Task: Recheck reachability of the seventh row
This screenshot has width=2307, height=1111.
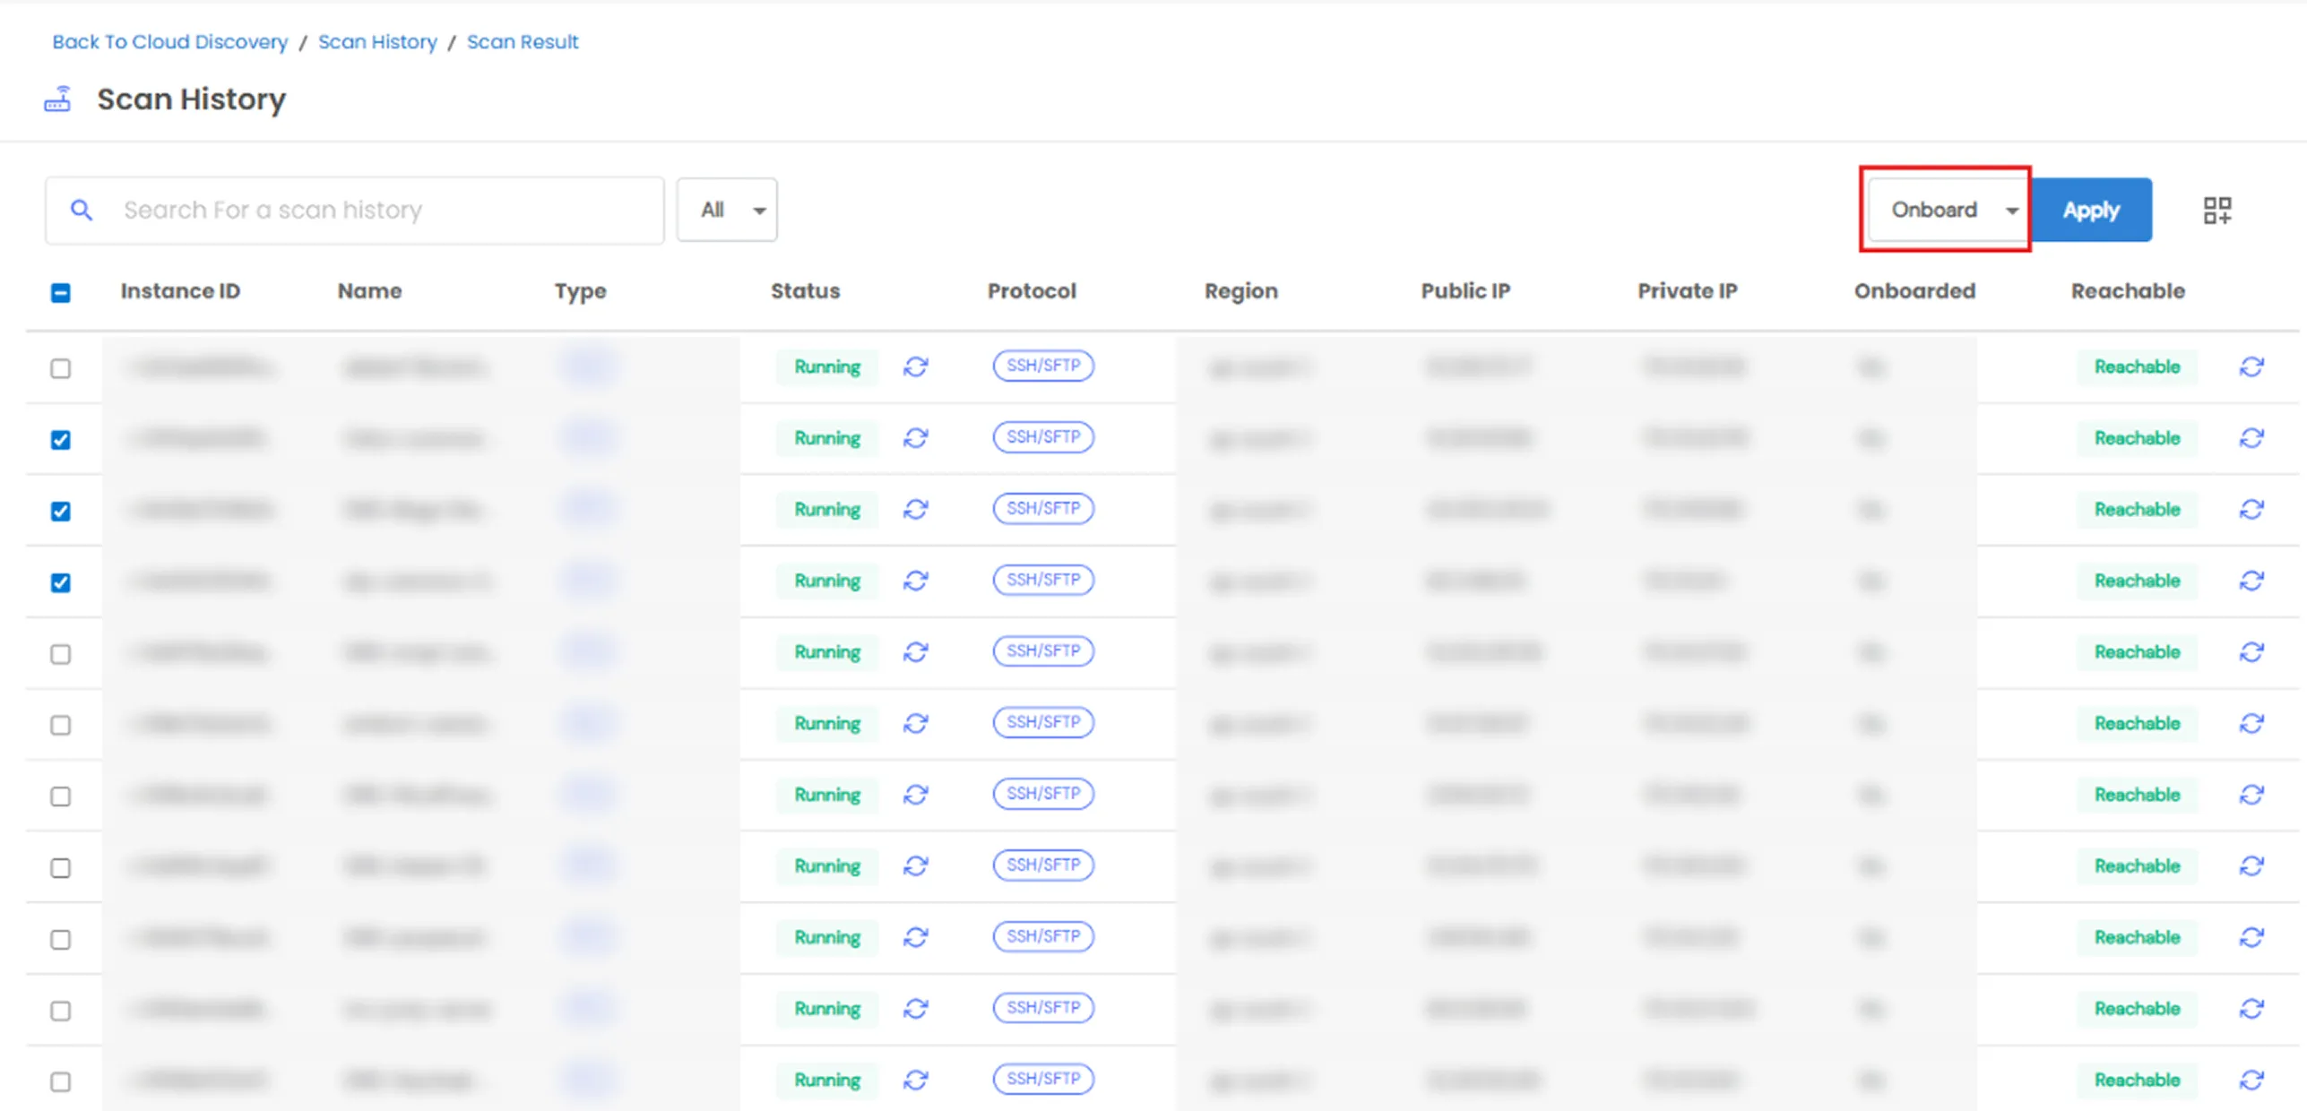Action: click(2251, 795)
